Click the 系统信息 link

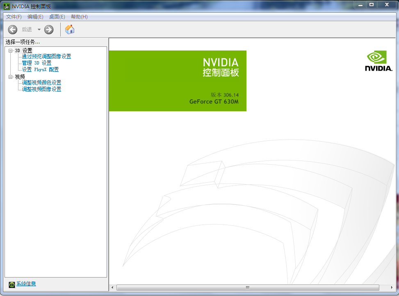click(26, 284)
